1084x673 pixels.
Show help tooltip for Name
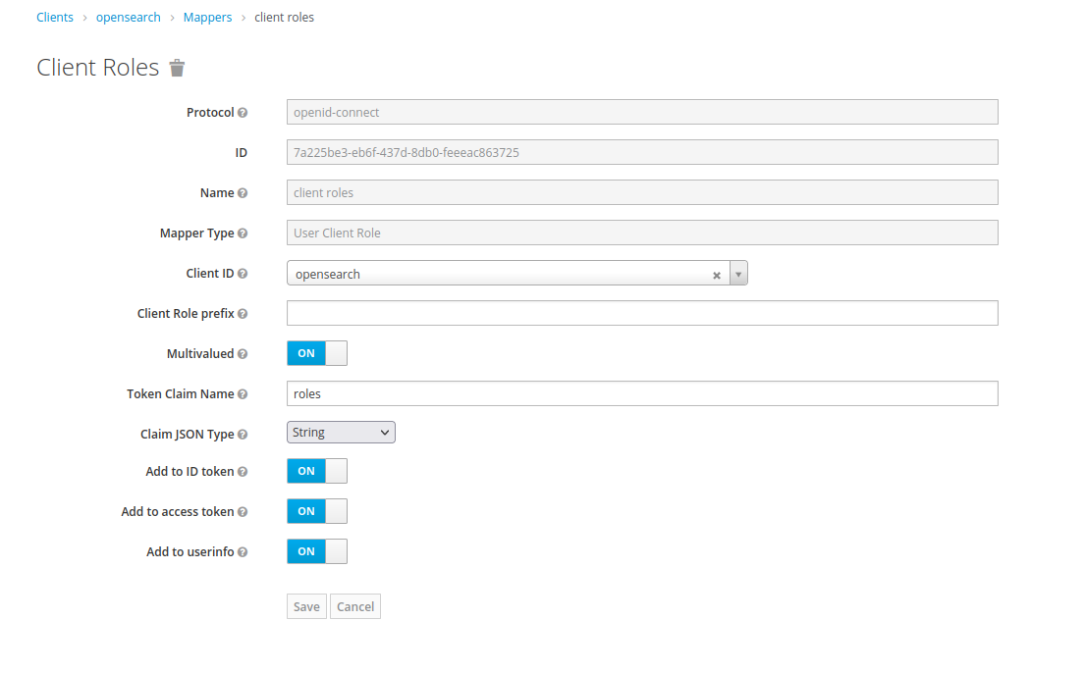point(243,193)
